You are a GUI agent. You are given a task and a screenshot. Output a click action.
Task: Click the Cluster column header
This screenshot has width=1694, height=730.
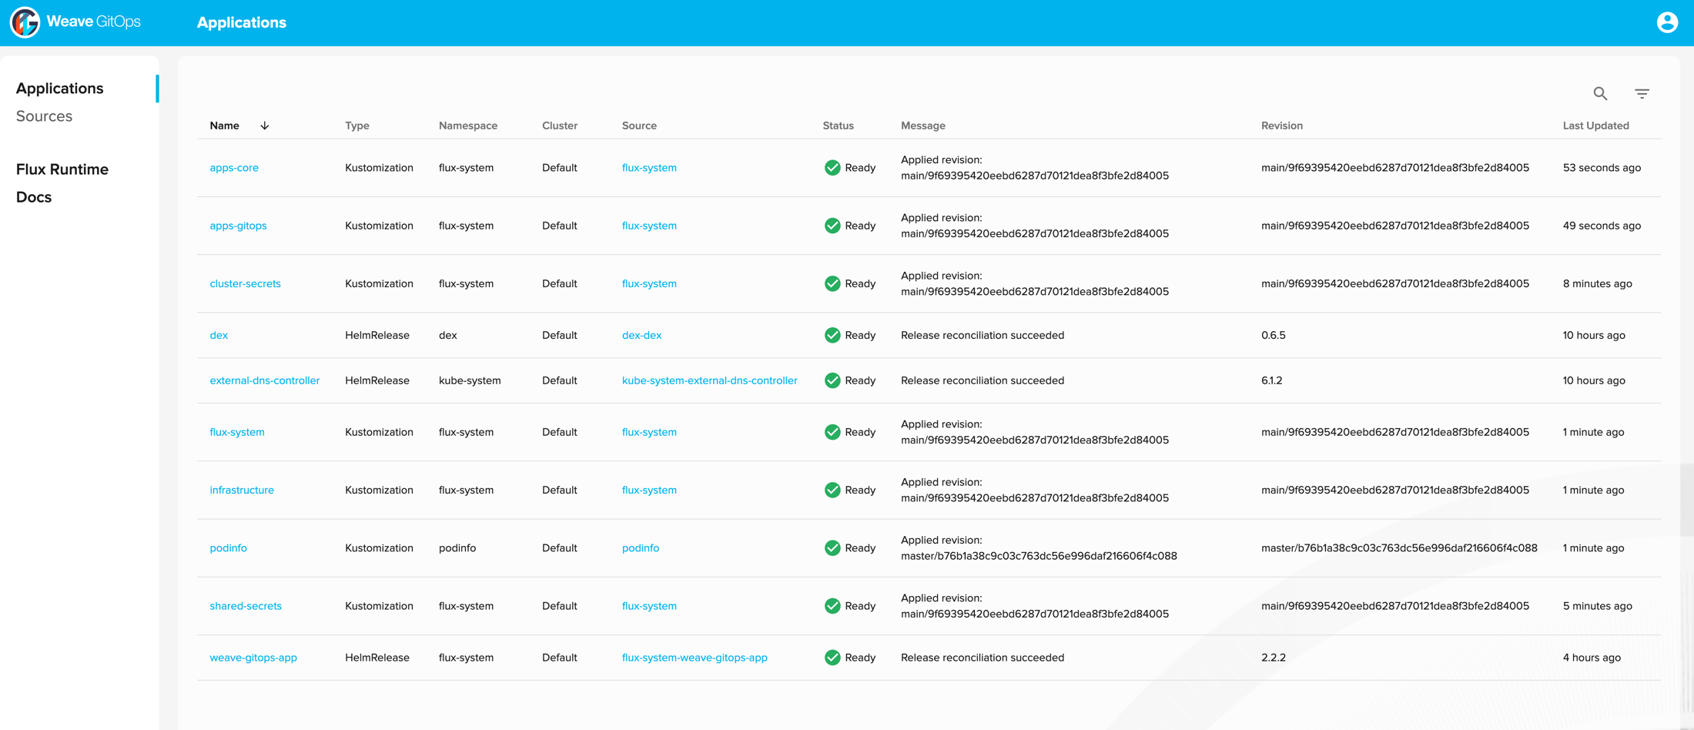pos(559,126)
